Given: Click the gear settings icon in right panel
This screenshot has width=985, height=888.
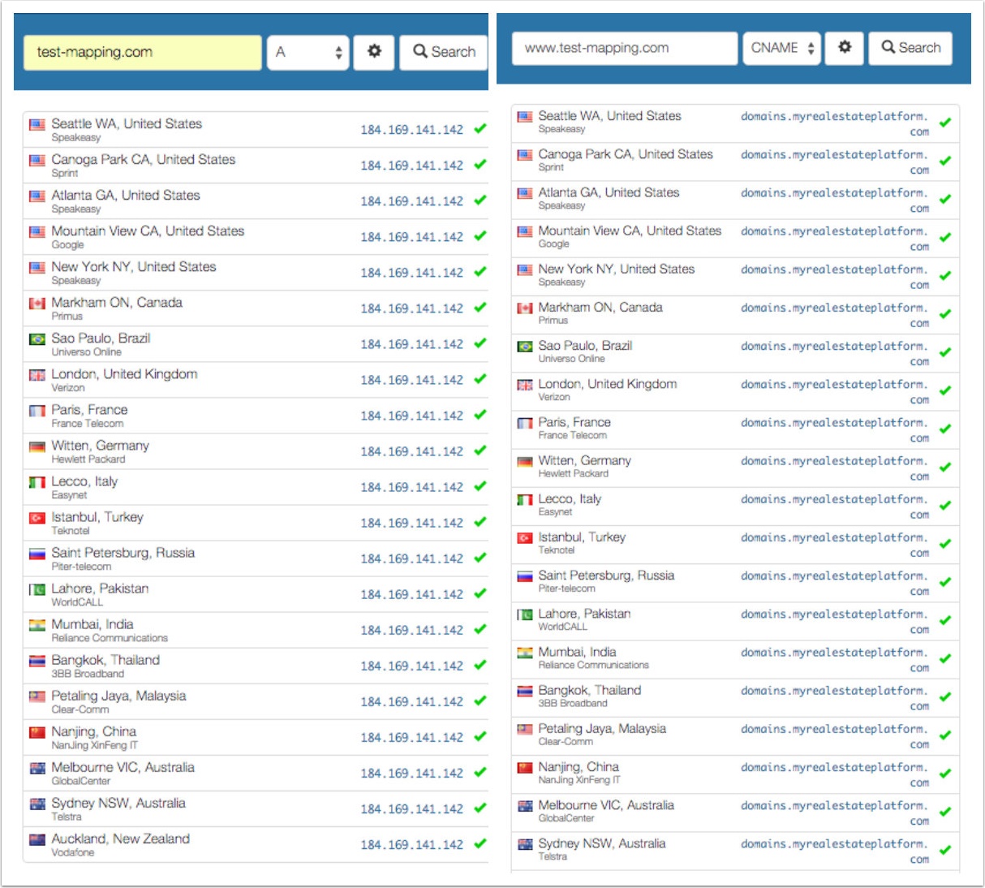Looking at the screenshot, I should [845, 48].
